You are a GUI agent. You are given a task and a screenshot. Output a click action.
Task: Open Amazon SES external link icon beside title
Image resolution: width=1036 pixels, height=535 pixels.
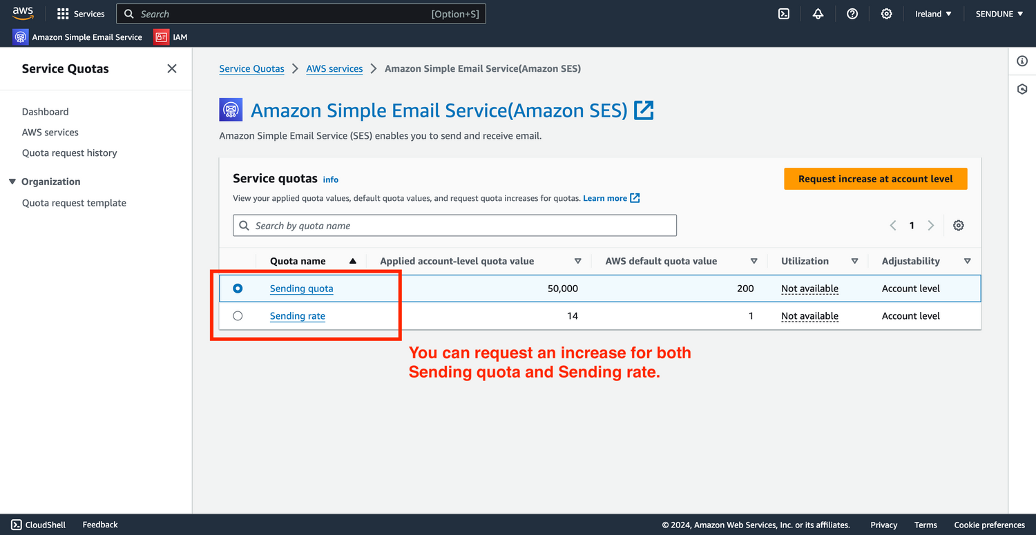click(644, 110)
